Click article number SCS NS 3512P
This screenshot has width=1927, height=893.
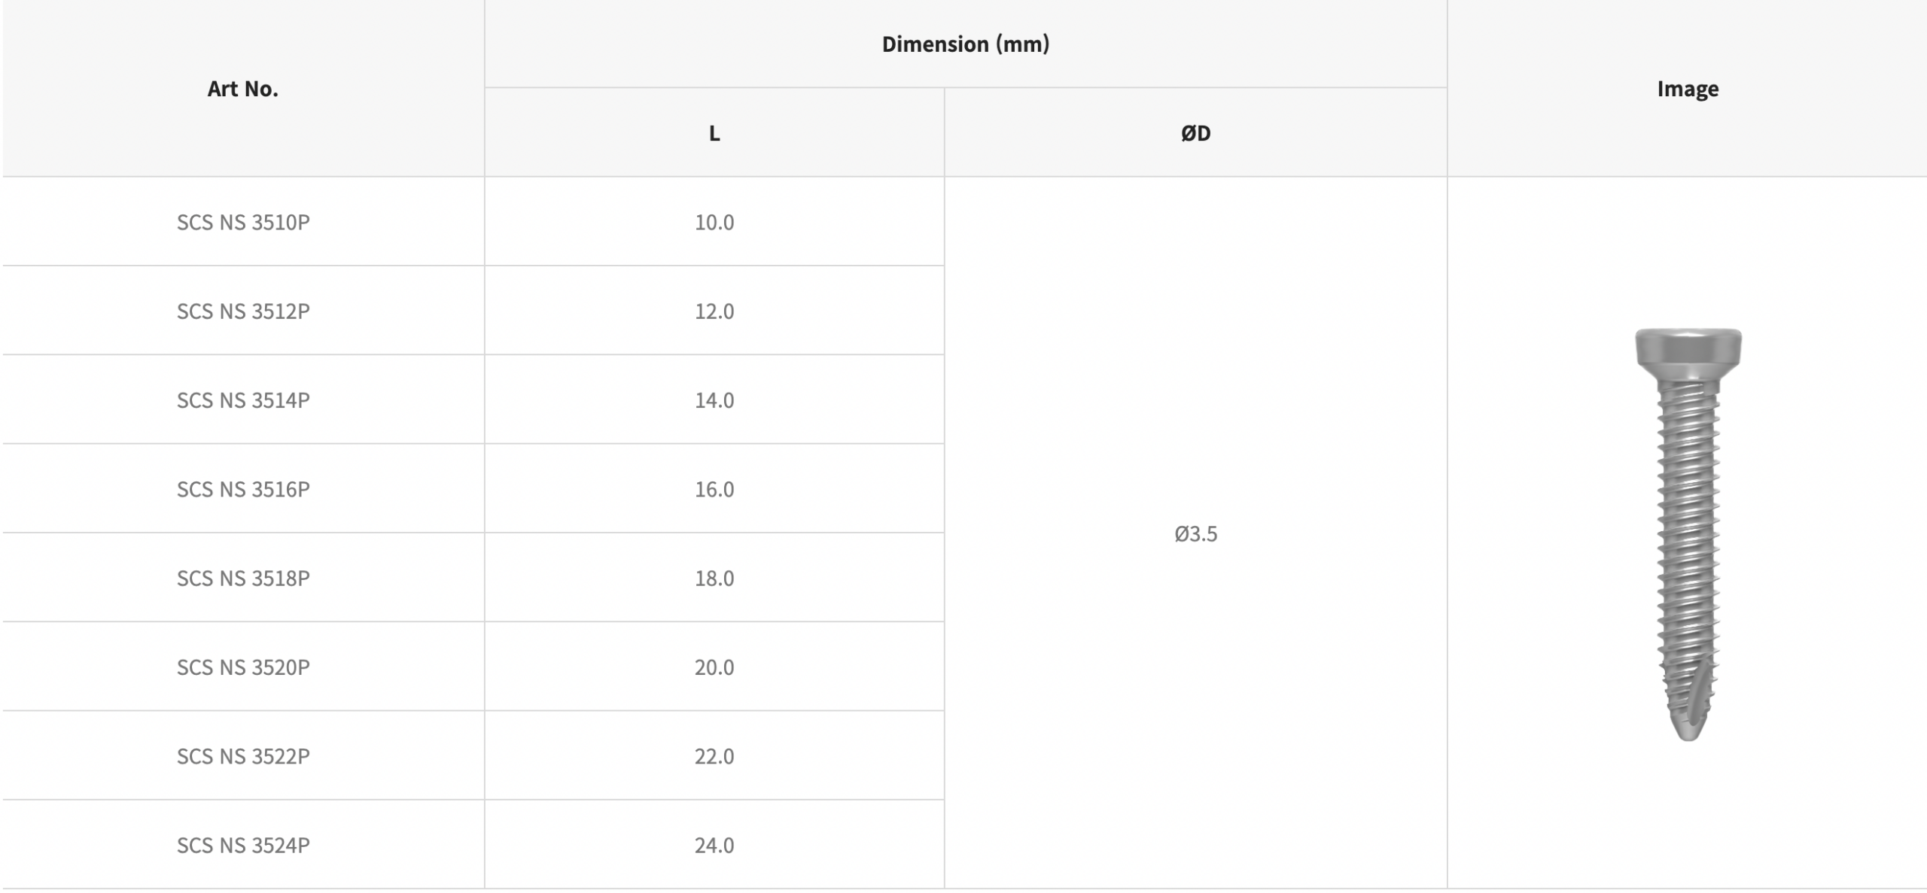point(243,311)
